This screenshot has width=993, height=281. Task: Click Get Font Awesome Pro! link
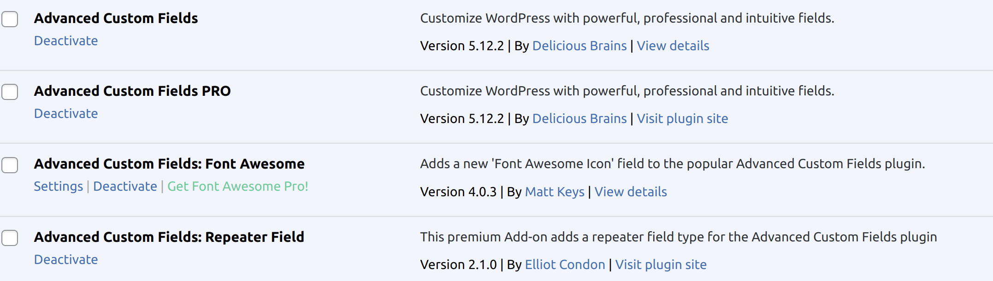click(237, 186)
